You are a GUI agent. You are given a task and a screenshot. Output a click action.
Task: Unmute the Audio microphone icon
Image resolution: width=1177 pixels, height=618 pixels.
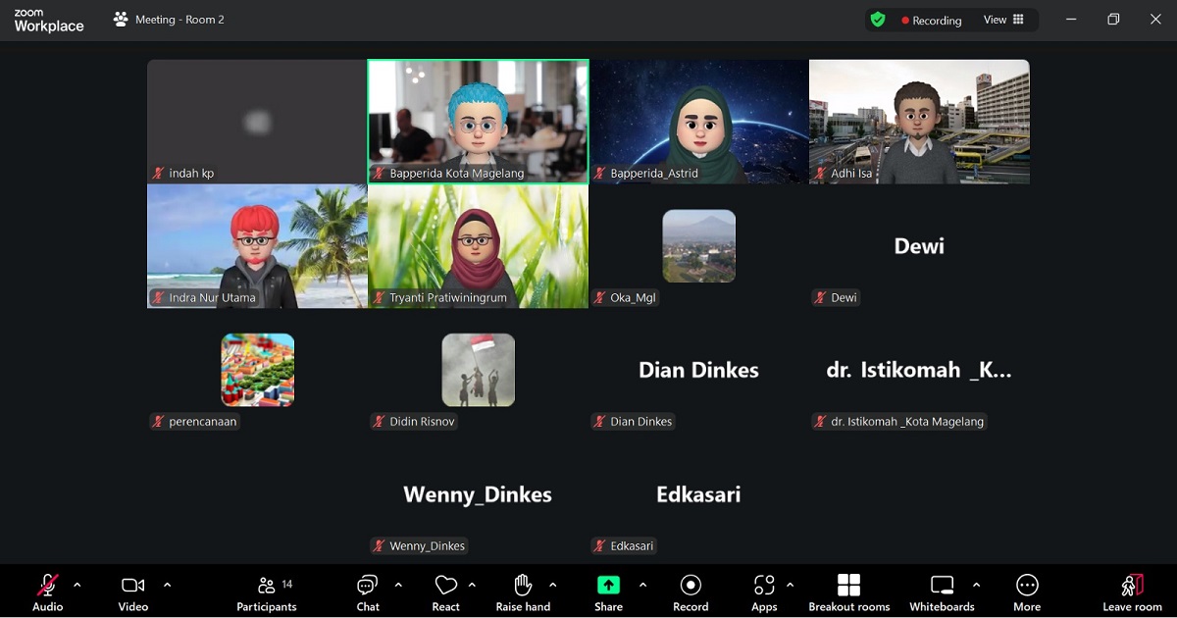pos(47,585)
